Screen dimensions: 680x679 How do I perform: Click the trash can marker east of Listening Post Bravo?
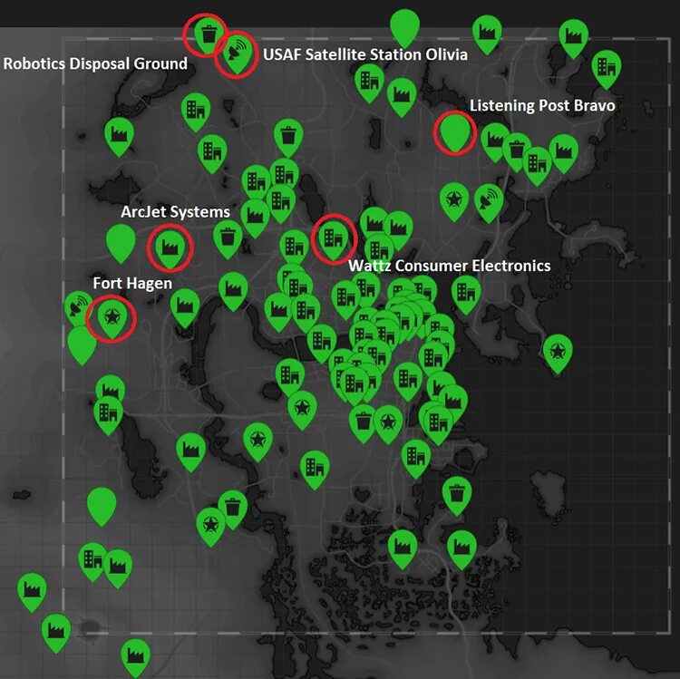pyautogui.click(x=516, y=151)
